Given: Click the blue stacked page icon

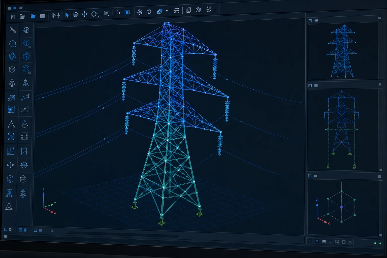Looking at the screenshot, I should click(127, 12).
